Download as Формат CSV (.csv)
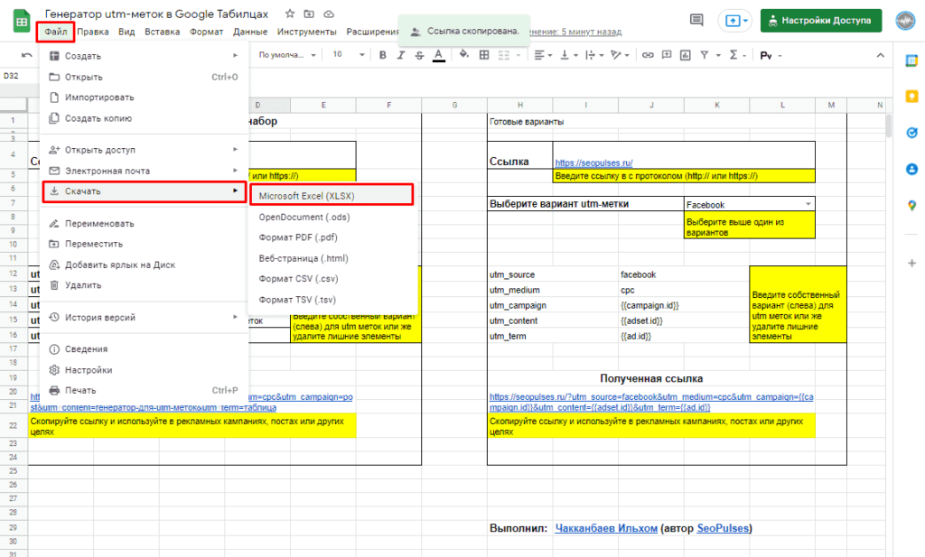The width and height of the screenshot is (925, 557). [x=331, y=279]
